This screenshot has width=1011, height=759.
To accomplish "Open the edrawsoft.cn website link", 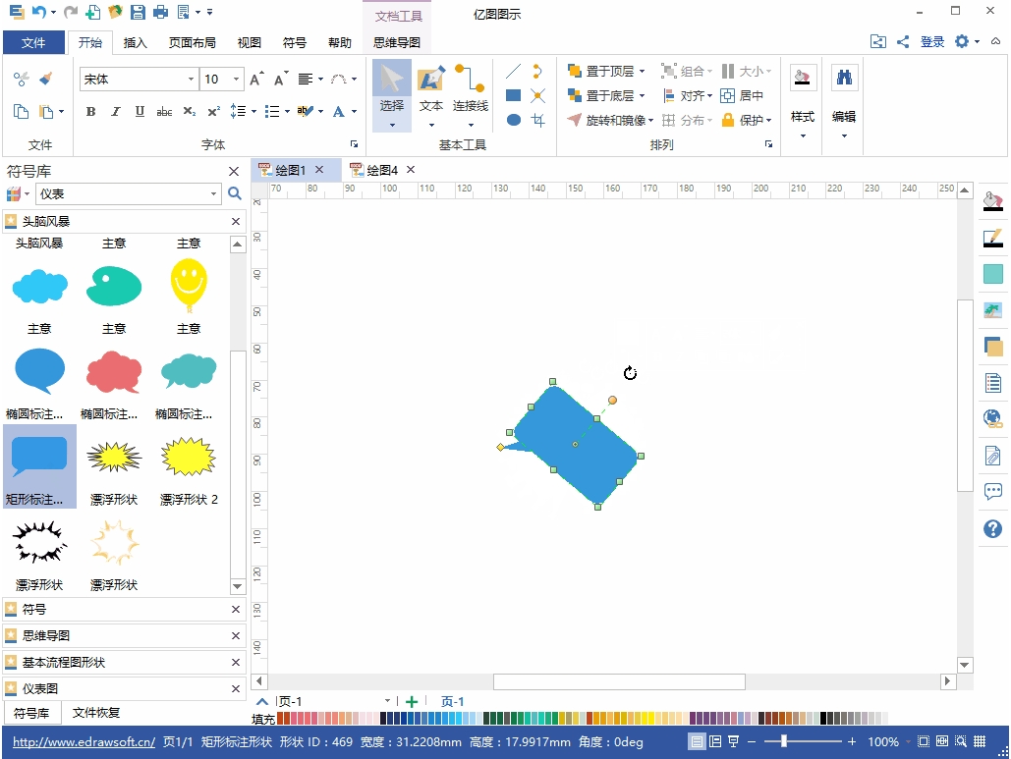I will click(x=84, y=742).
